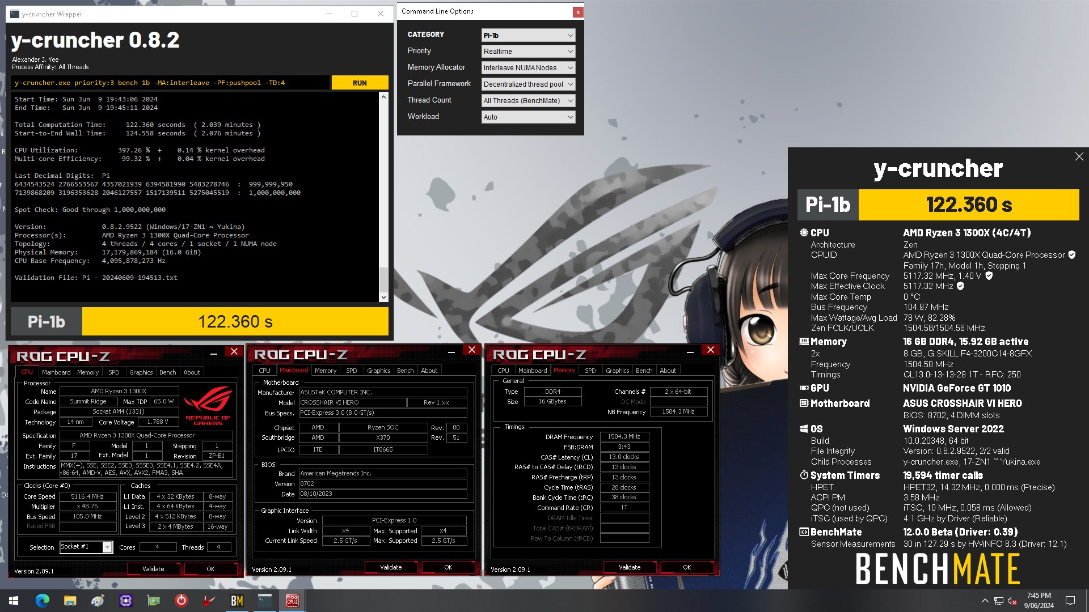Image resolution: width=1089 pixels, height=612 pixels.
Task: Click the Motherboard icon in BenchMate panel
Action: tap(804, 403)
